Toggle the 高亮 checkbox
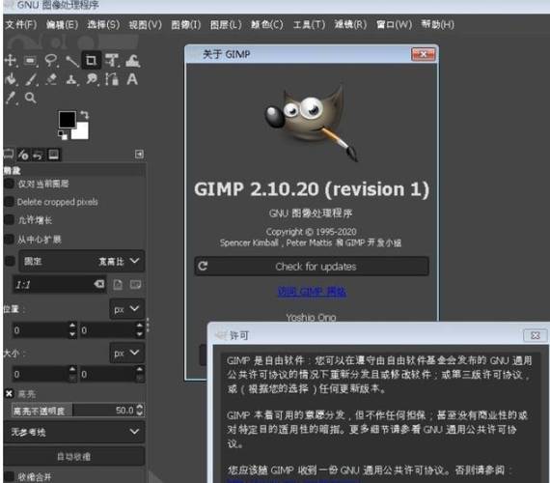 pyautogui.click(x=9, y=394)
